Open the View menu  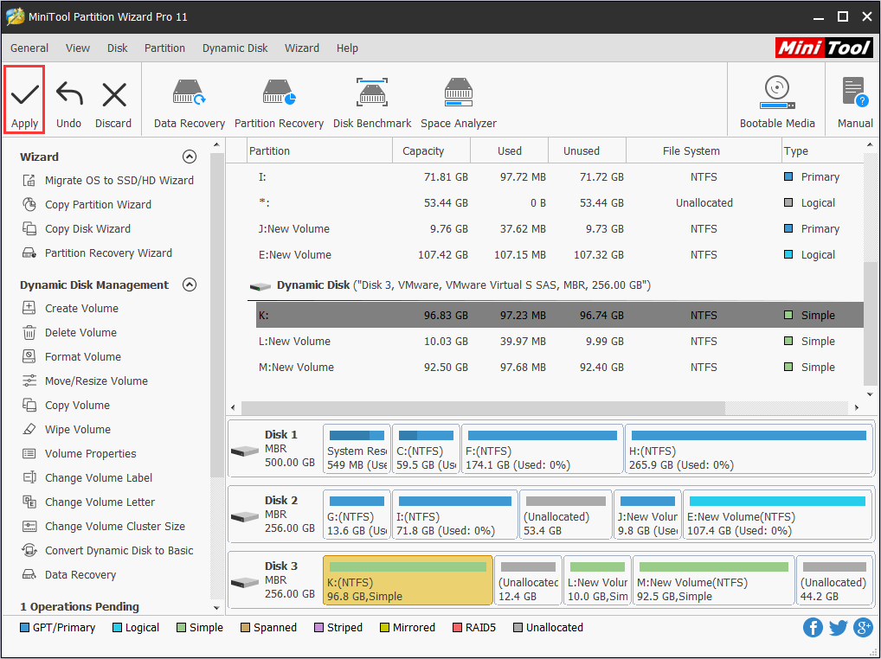tap(78, 48)
